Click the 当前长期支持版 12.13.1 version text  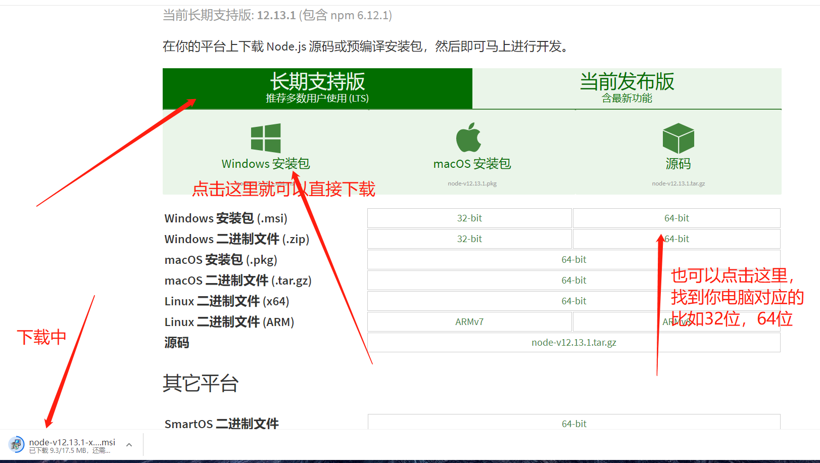coord(277,15)
